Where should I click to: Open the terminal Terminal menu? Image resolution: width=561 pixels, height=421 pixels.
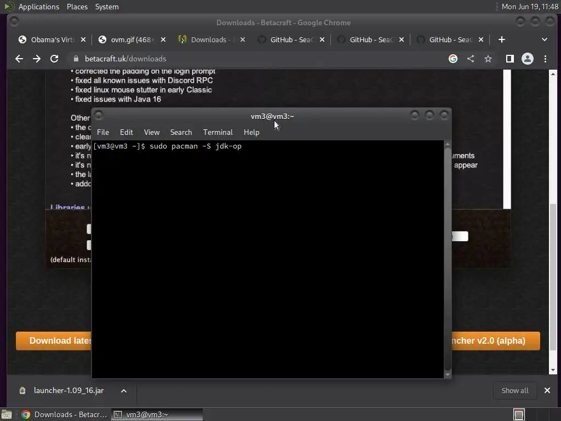218,132
